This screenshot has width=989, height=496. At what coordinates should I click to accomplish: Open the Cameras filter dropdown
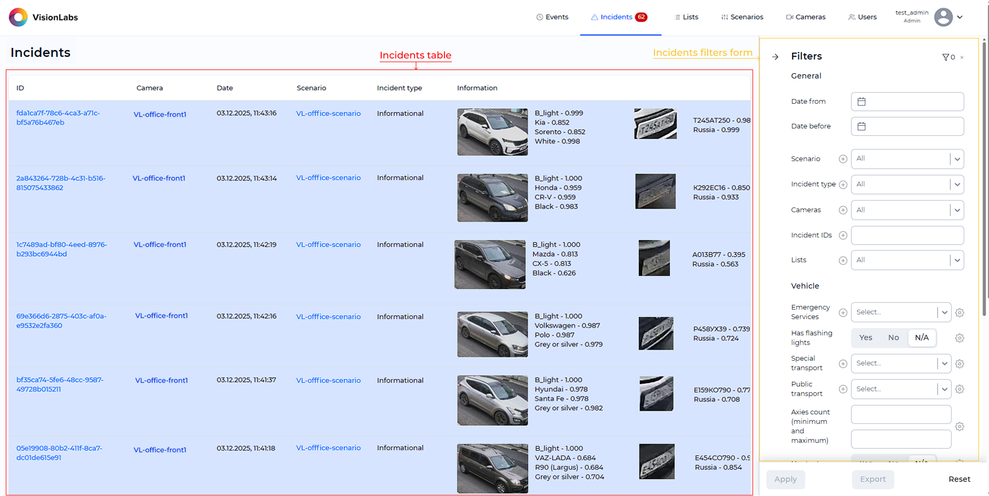coord(957,210)
